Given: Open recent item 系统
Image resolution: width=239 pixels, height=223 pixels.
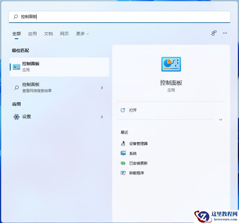Looking at the screenshot, I should point(133,154).
